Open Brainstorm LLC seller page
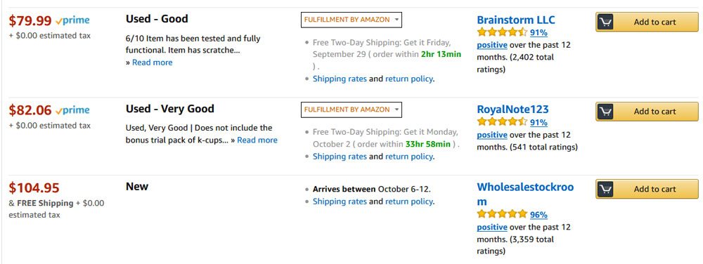 pyautogui.click(x=515, y=20)
